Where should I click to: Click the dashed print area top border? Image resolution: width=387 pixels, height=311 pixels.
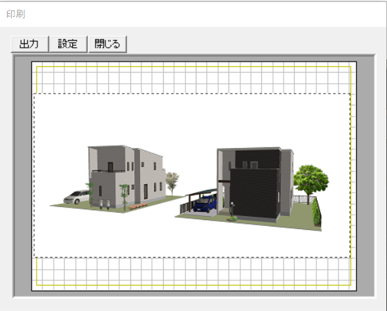click(192, 94)
